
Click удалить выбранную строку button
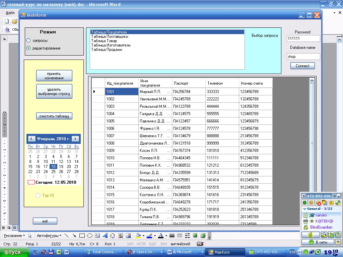54,91
